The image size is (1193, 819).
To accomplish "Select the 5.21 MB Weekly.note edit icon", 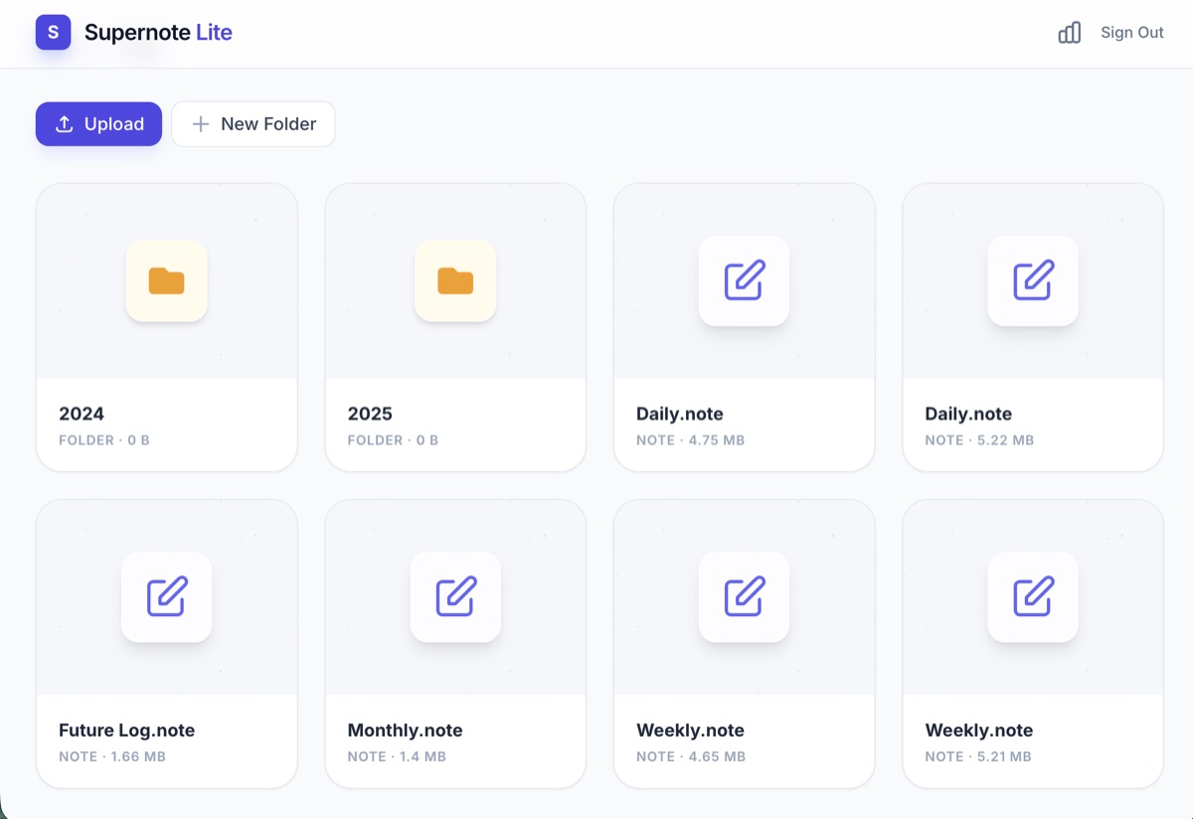I will point(1033,596).
